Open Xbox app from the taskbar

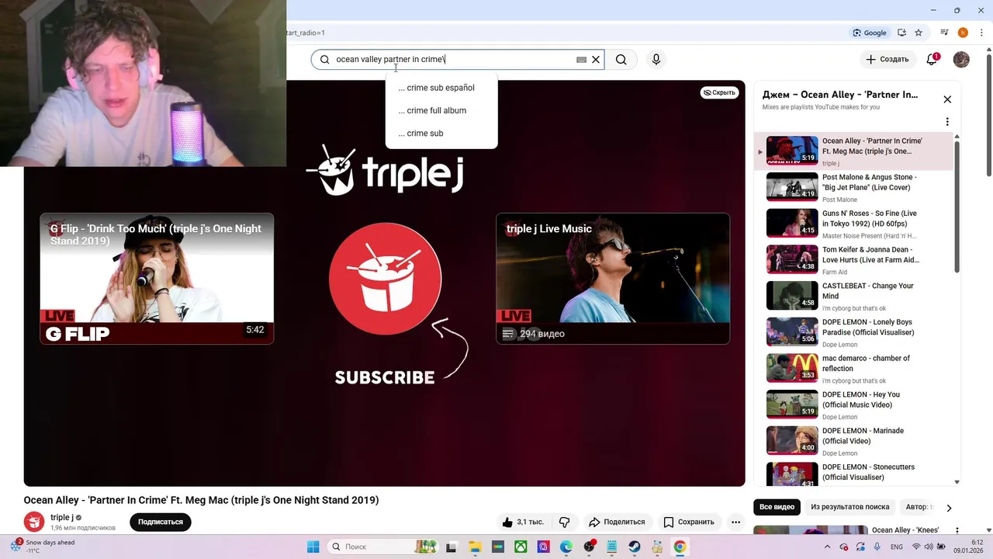tap(521, 547)
